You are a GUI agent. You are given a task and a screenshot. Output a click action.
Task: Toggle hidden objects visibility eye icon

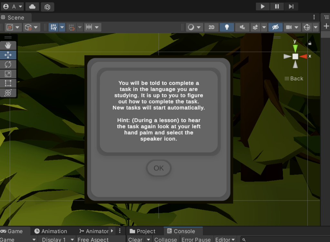point(275,27)
